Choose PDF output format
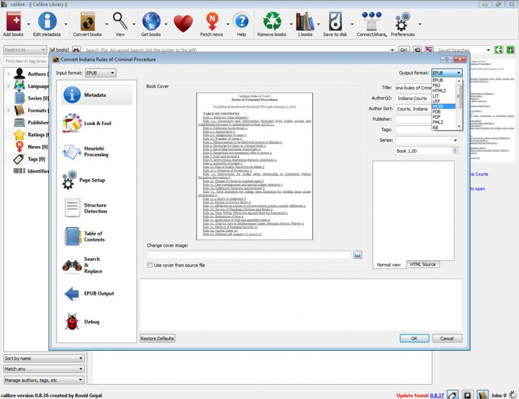Image resolution: width=519 pixels, height=399 pixels. [x=443, y=117]
